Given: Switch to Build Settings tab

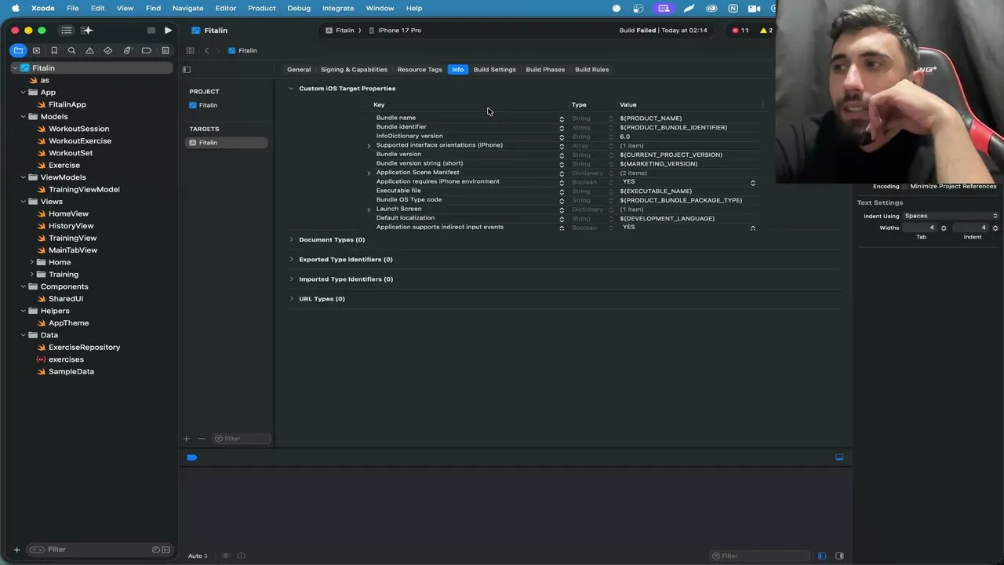Looking at the screenshot, I should 495,70.
